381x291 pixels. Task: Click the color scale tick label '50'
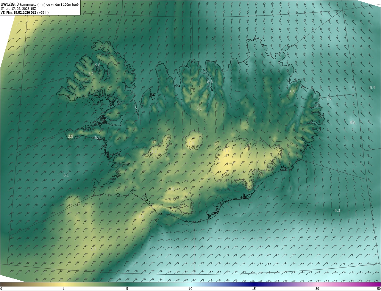379,289
